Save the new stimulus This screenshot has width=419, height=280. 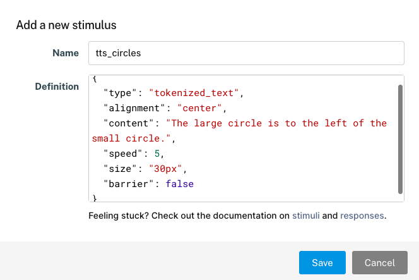pyautogui.click(x=322, y=262)
